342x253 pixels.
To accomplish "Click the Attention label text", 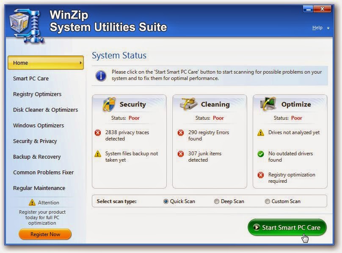I will tap(48, 203).
